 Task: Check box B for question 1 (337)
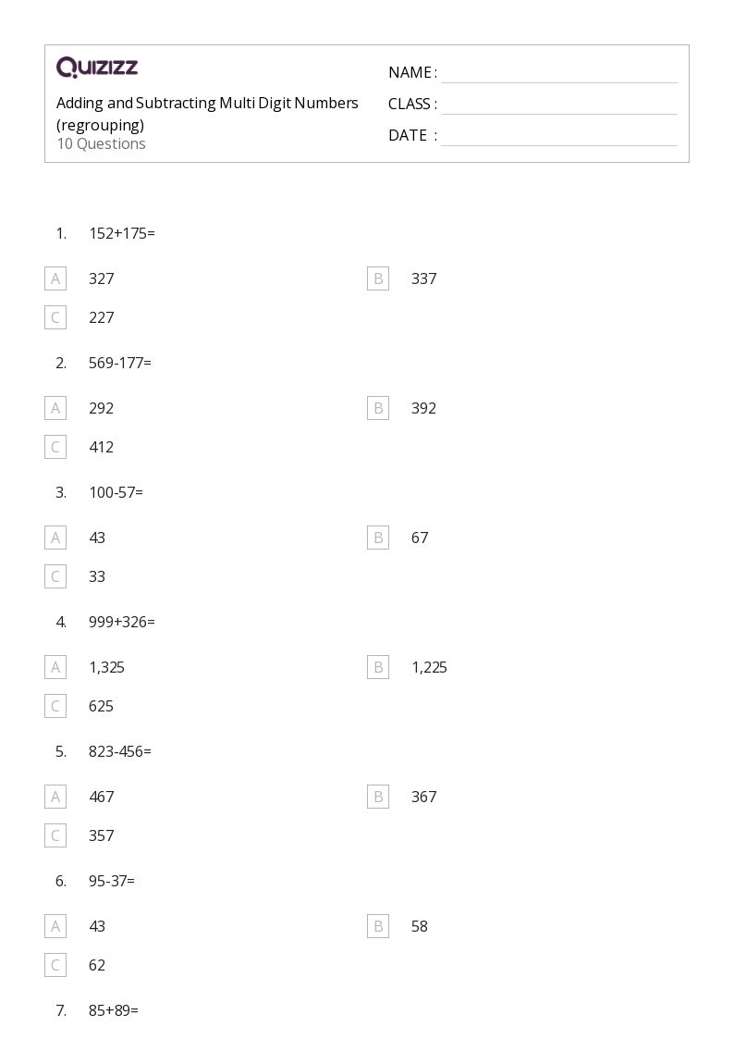coord(378,278)
